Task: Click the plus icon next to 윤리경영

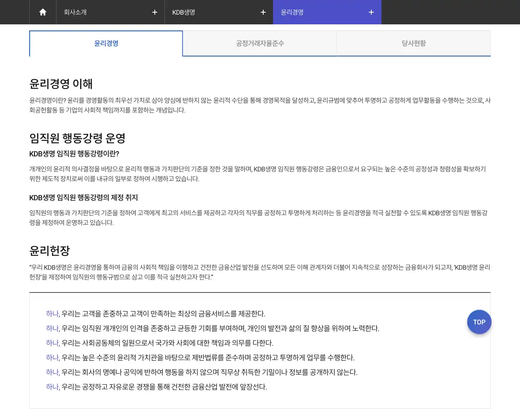Action: [x=371, y=12]
